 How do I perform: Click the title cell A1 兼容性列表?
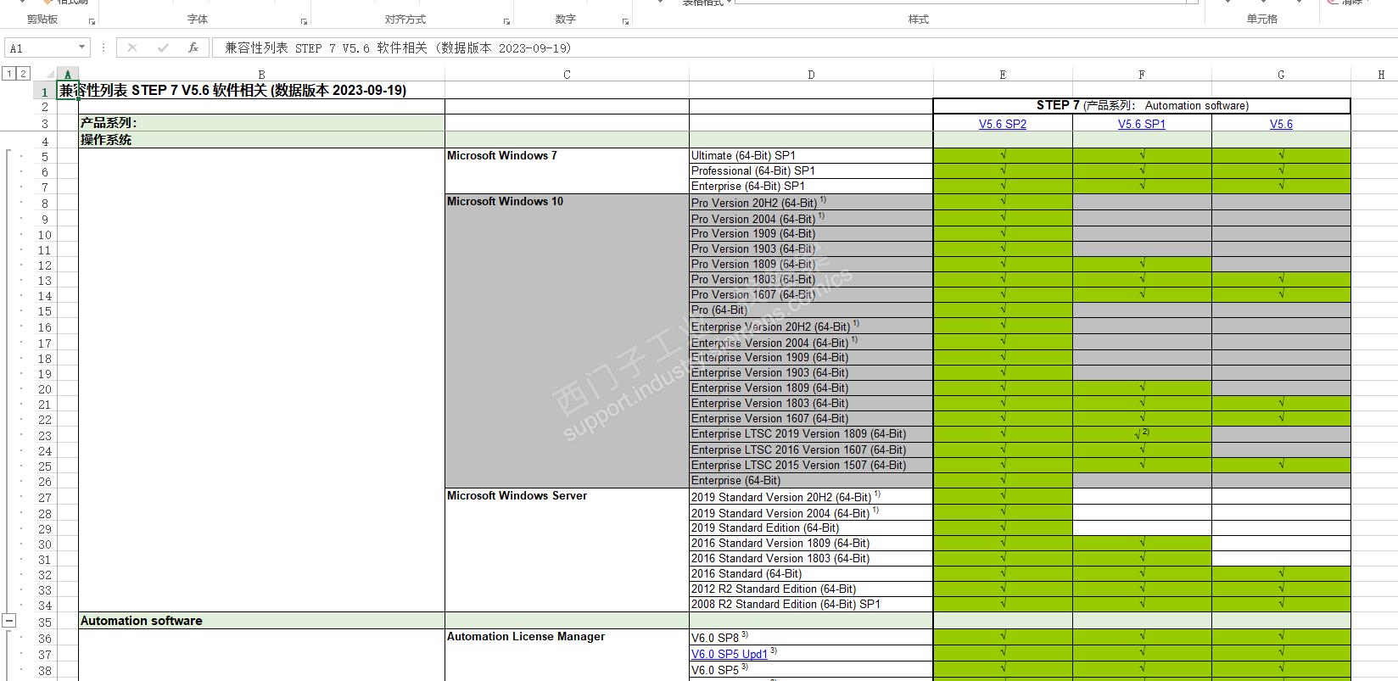[67, 91]
